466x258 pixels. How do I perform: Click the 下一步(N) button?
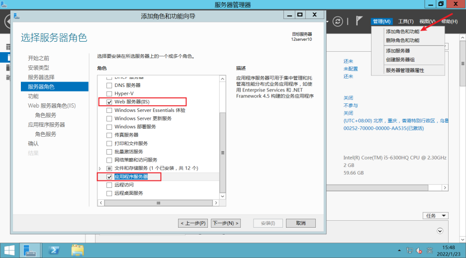226,223
